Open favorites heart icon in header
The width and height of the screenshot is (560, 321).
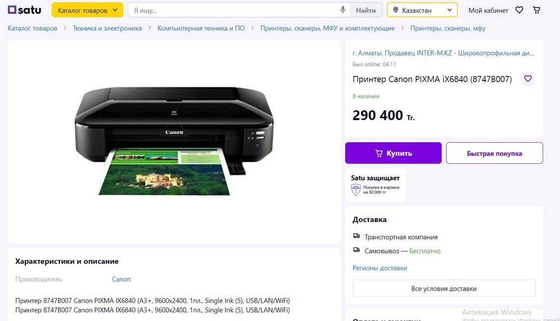pyautogui.click(x=519, y=10)
